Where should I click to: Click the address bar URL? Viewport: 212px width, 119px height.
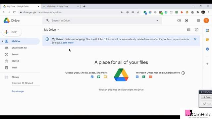pos(42,12)
